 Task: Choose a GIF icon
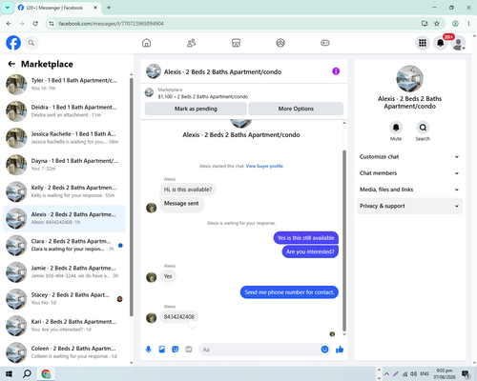click(x=189, y=350)
